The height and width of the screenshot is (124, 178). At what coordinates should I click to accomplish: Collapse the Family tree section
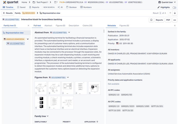pyautogui.click(x=48, y=116)
